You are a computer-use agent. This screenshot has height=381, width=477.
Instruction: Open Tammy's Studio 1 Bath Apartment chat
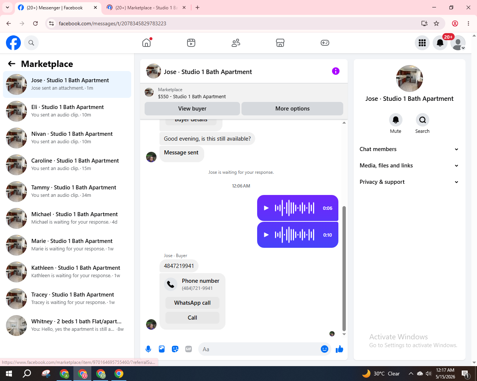point(67,192)
